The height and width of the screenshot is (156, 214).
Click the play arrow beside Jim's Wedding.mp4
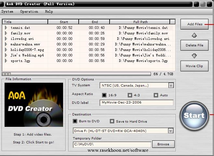tap(6, 55)
